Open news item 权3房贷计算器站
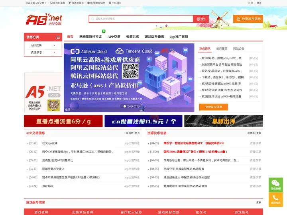Screen dimensions: 287x215 pos(221,84)
